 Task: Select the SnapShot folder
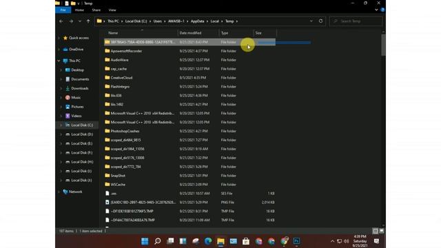click(118, 176)
